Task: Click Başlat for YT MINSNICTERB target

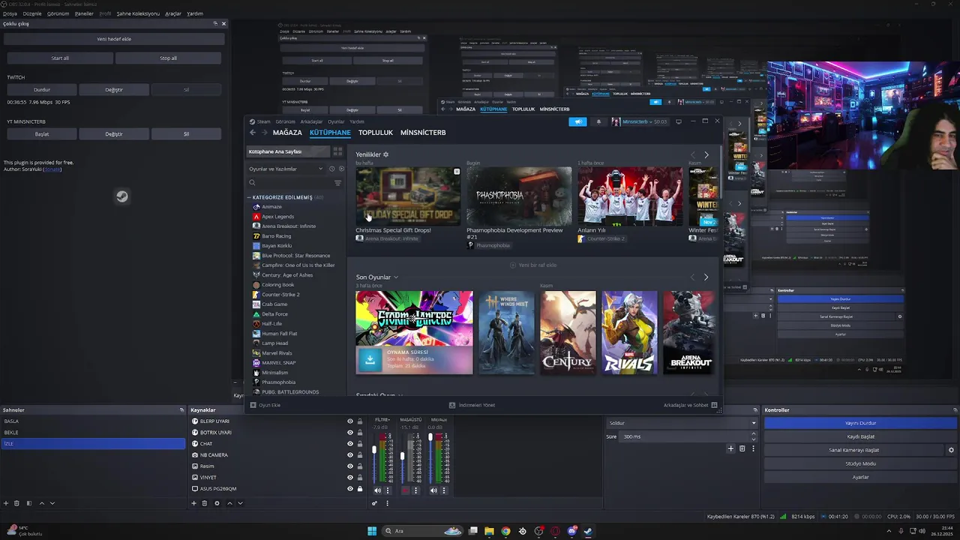Action: point(42,134)
